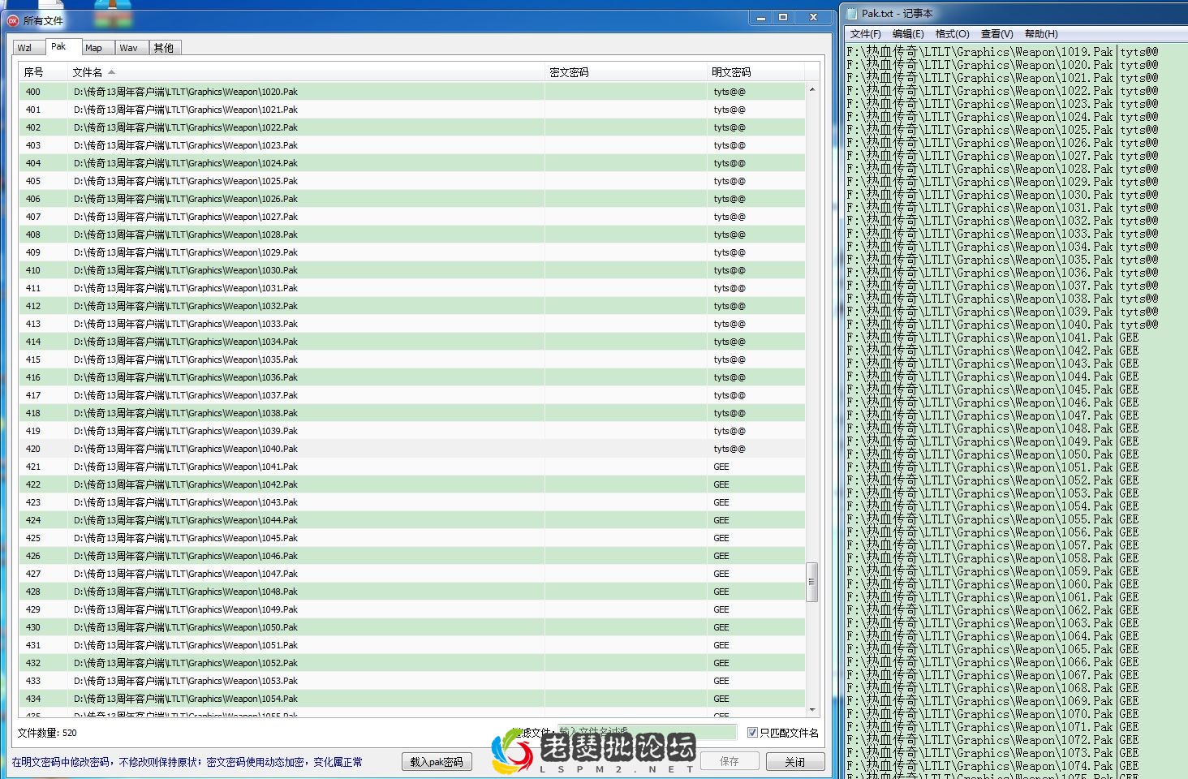The width and height of the screenshot is (1188, 779).
Task: Click Notepad line Weapon\1074.Pak
Action: tap(992, 766)
